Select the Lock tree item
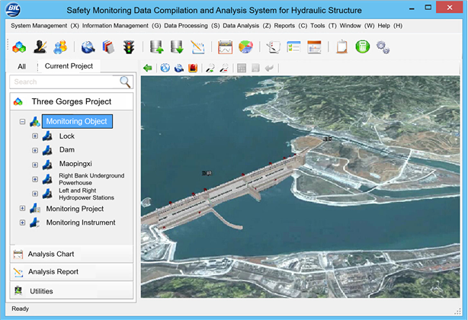 click(x=67, y=136)
